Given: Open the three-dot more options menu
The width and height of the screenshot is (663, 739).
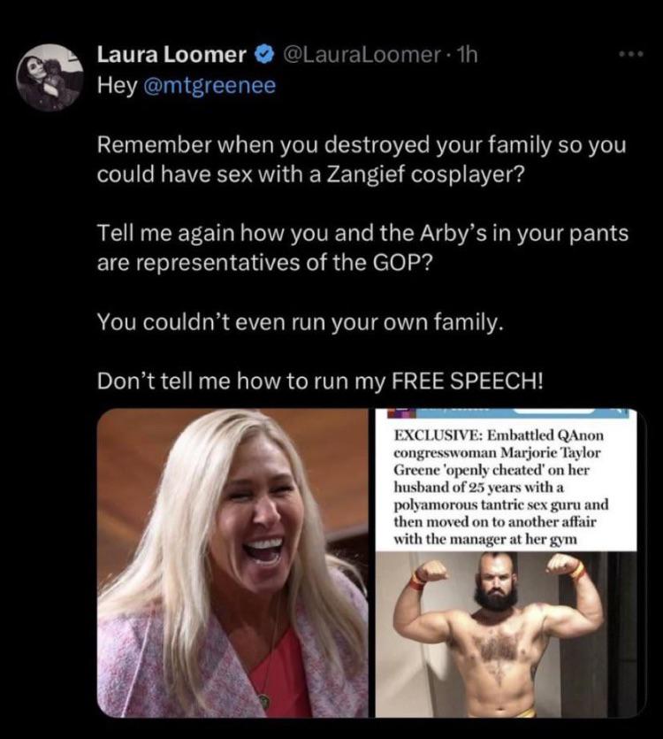Looking at the screenshot, I should point(631,55).
